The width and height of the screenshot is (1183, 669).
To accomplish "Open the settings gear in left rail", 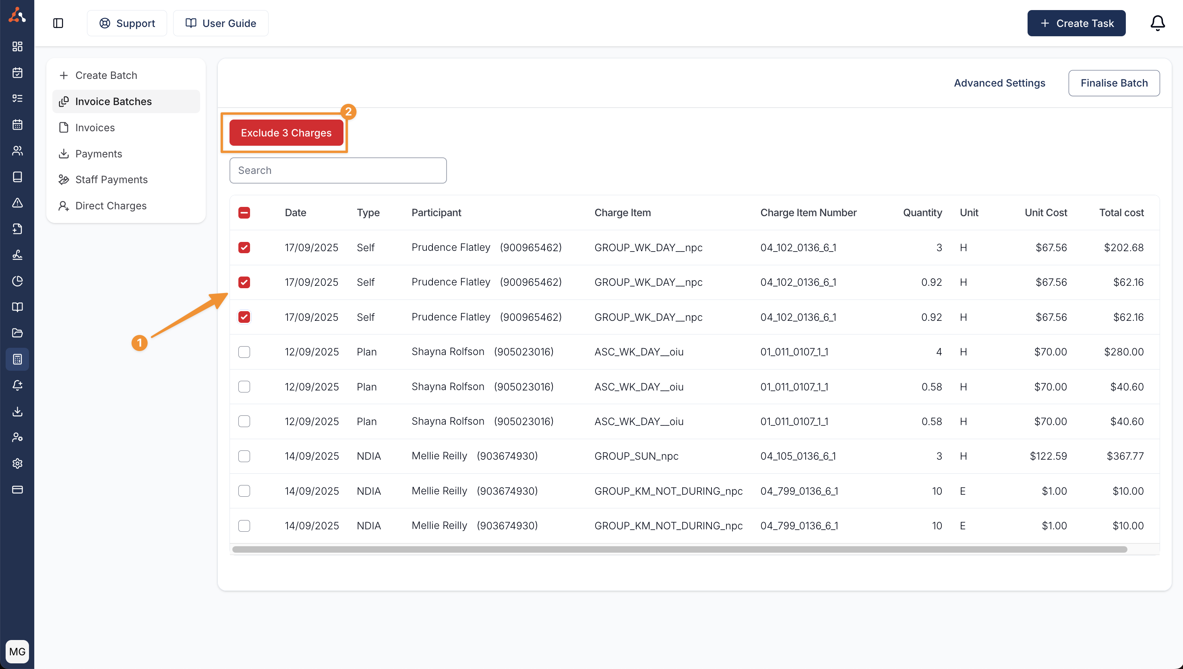I will click(17, 463).
